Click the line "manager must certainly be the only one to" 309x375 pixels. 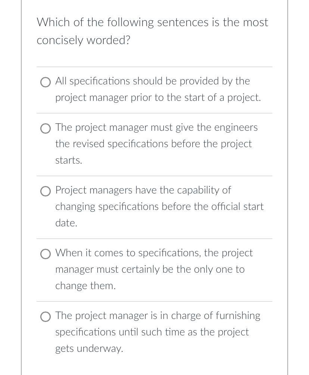click(x=150, y=269)
